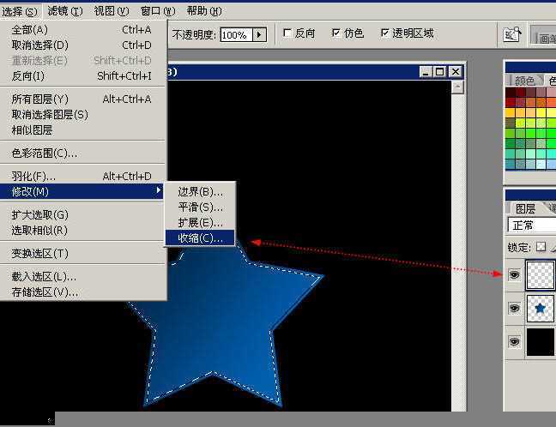Image resolution: width=556 pixels, height=427 pixels.
Task: Select 选取相似(R) menu item
Action: click(82, 231)
